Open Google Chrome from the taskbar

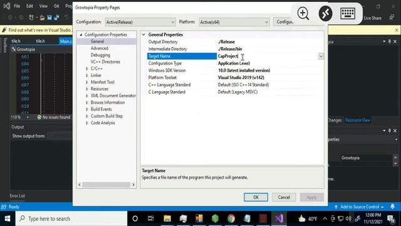click(x=231, y=218)
